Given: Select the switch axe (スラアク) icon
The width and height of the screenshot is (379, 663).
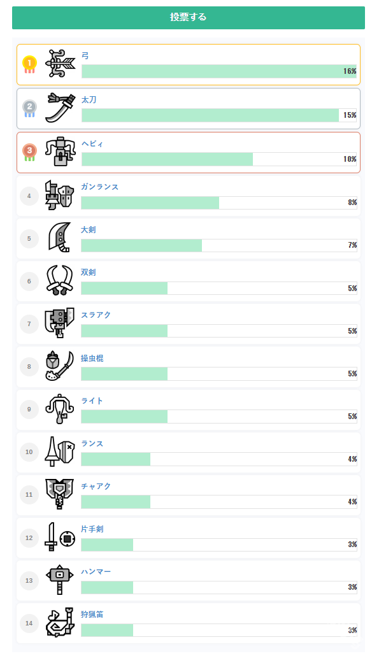Looking at the screenshot, I should coord(60,324).
